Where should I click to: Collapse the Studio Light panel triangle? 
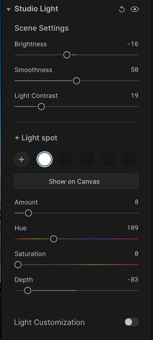point(9,10)
